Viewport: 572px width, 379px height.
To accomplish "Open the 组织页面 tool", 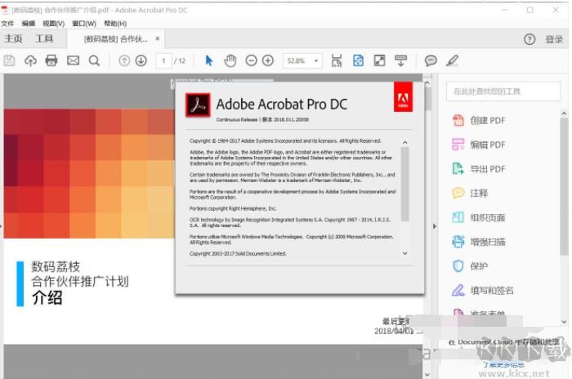I will [x=479, y=217].
